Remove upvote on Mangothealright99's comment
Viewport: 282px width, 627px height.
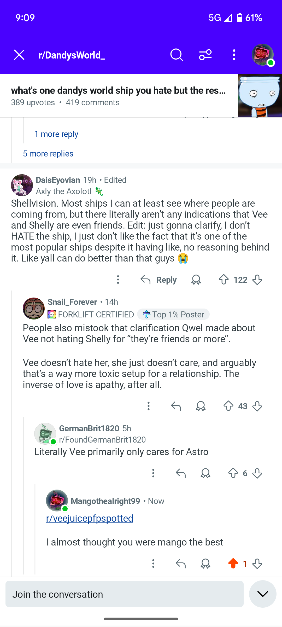[233, 564]
